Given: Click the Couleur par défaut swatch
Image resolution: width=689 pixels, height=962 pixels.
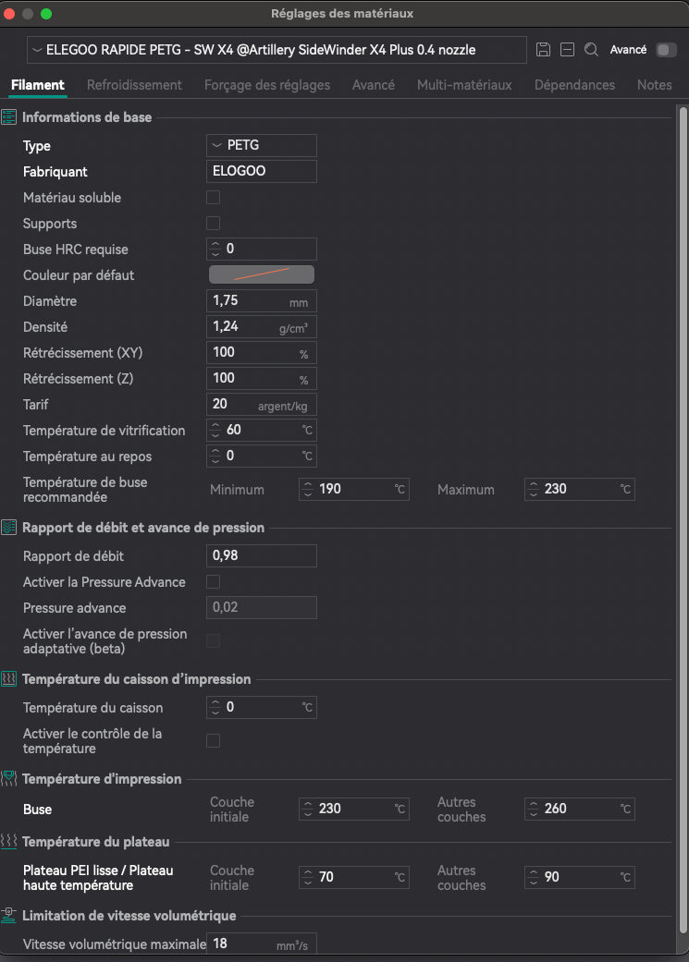Looking at the screenshot, I should (261, 274).
